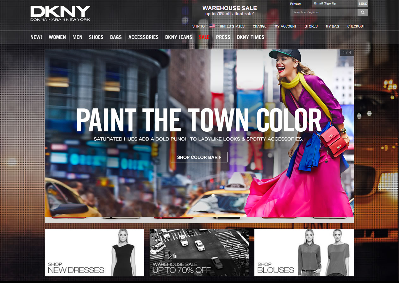Viewport: 399px width, 283px height.
Task: Open Shop Blouses thumbnail
Action: [304, 253]
